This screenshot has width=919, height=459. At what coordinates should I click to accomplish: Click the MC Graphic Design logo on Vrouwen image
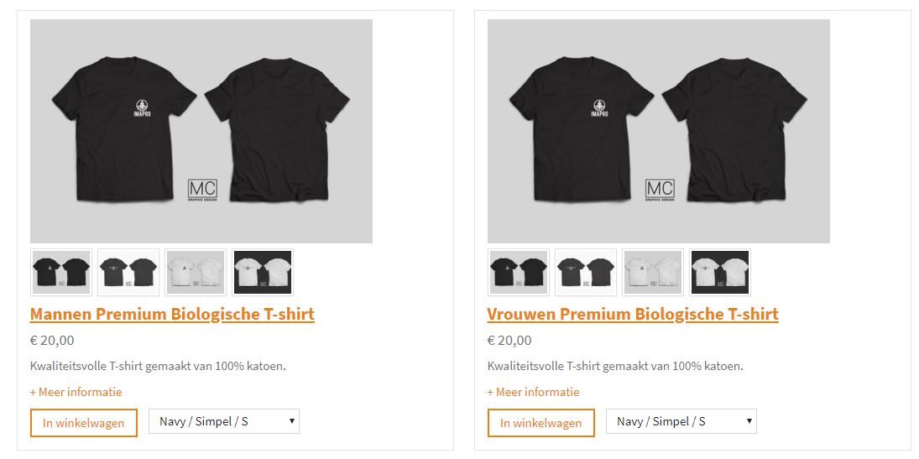pyautogui.click(x=660, y=190)
